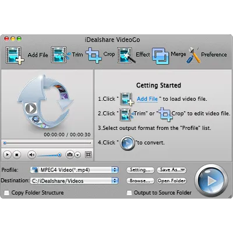Open the Effect editor
This screenshot has width=233, height=233.
[126, 55]
